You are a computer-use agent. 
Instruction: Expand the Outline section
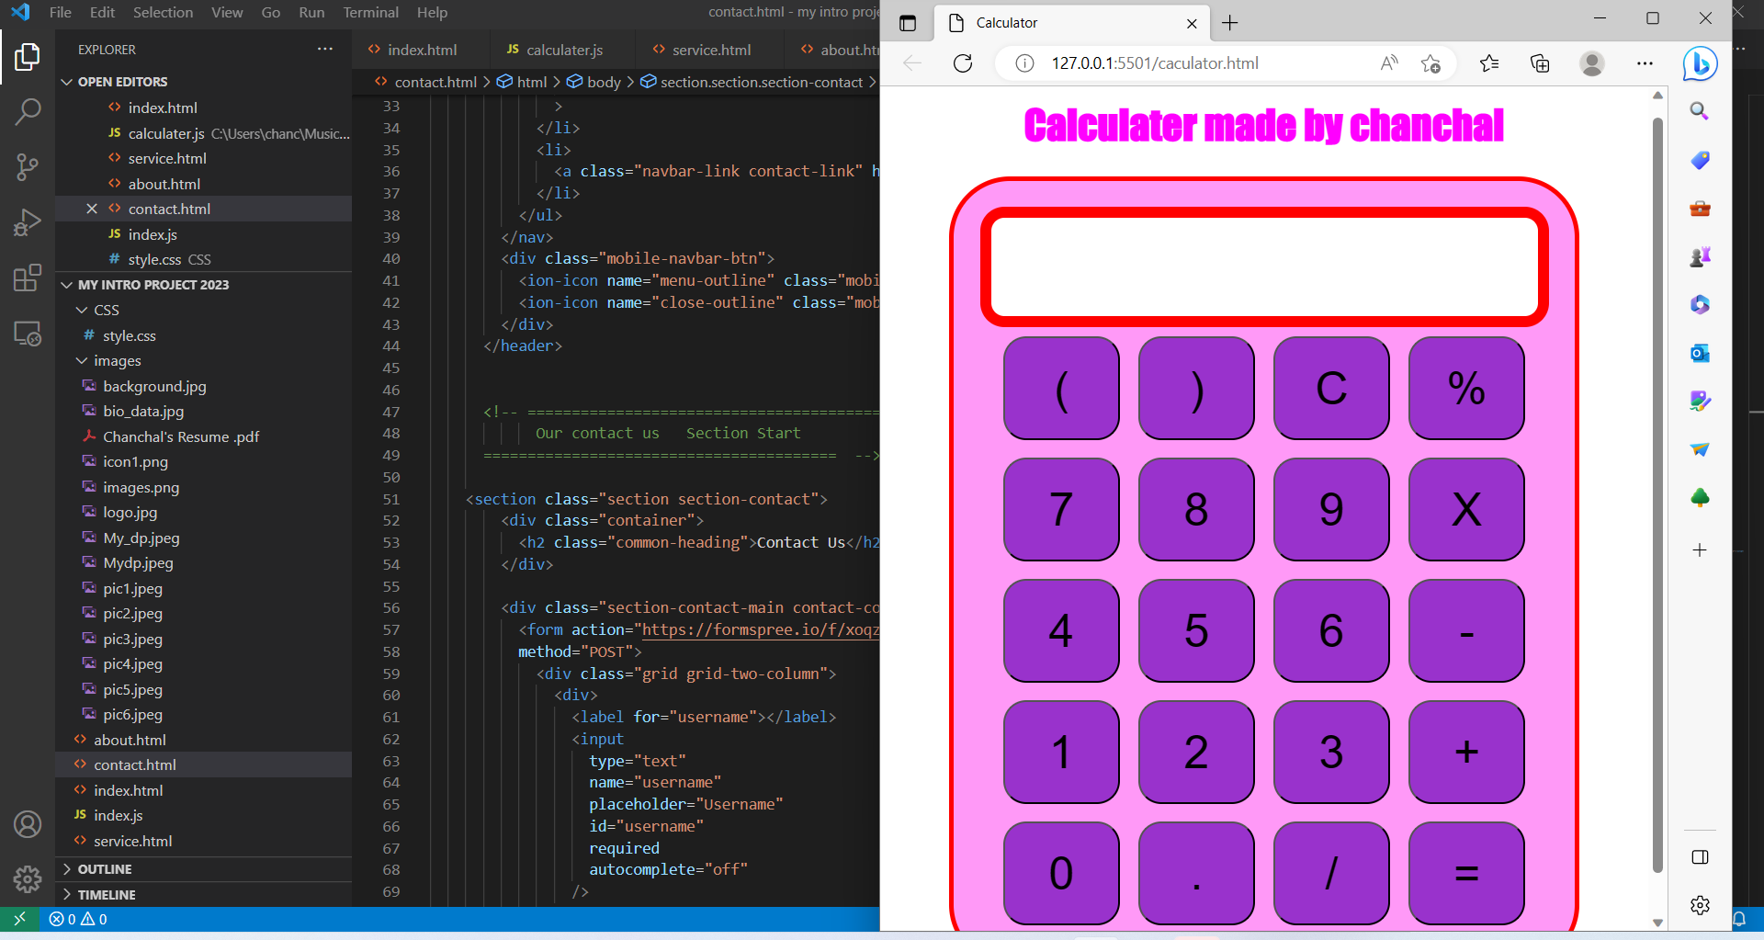pos(104,869)
